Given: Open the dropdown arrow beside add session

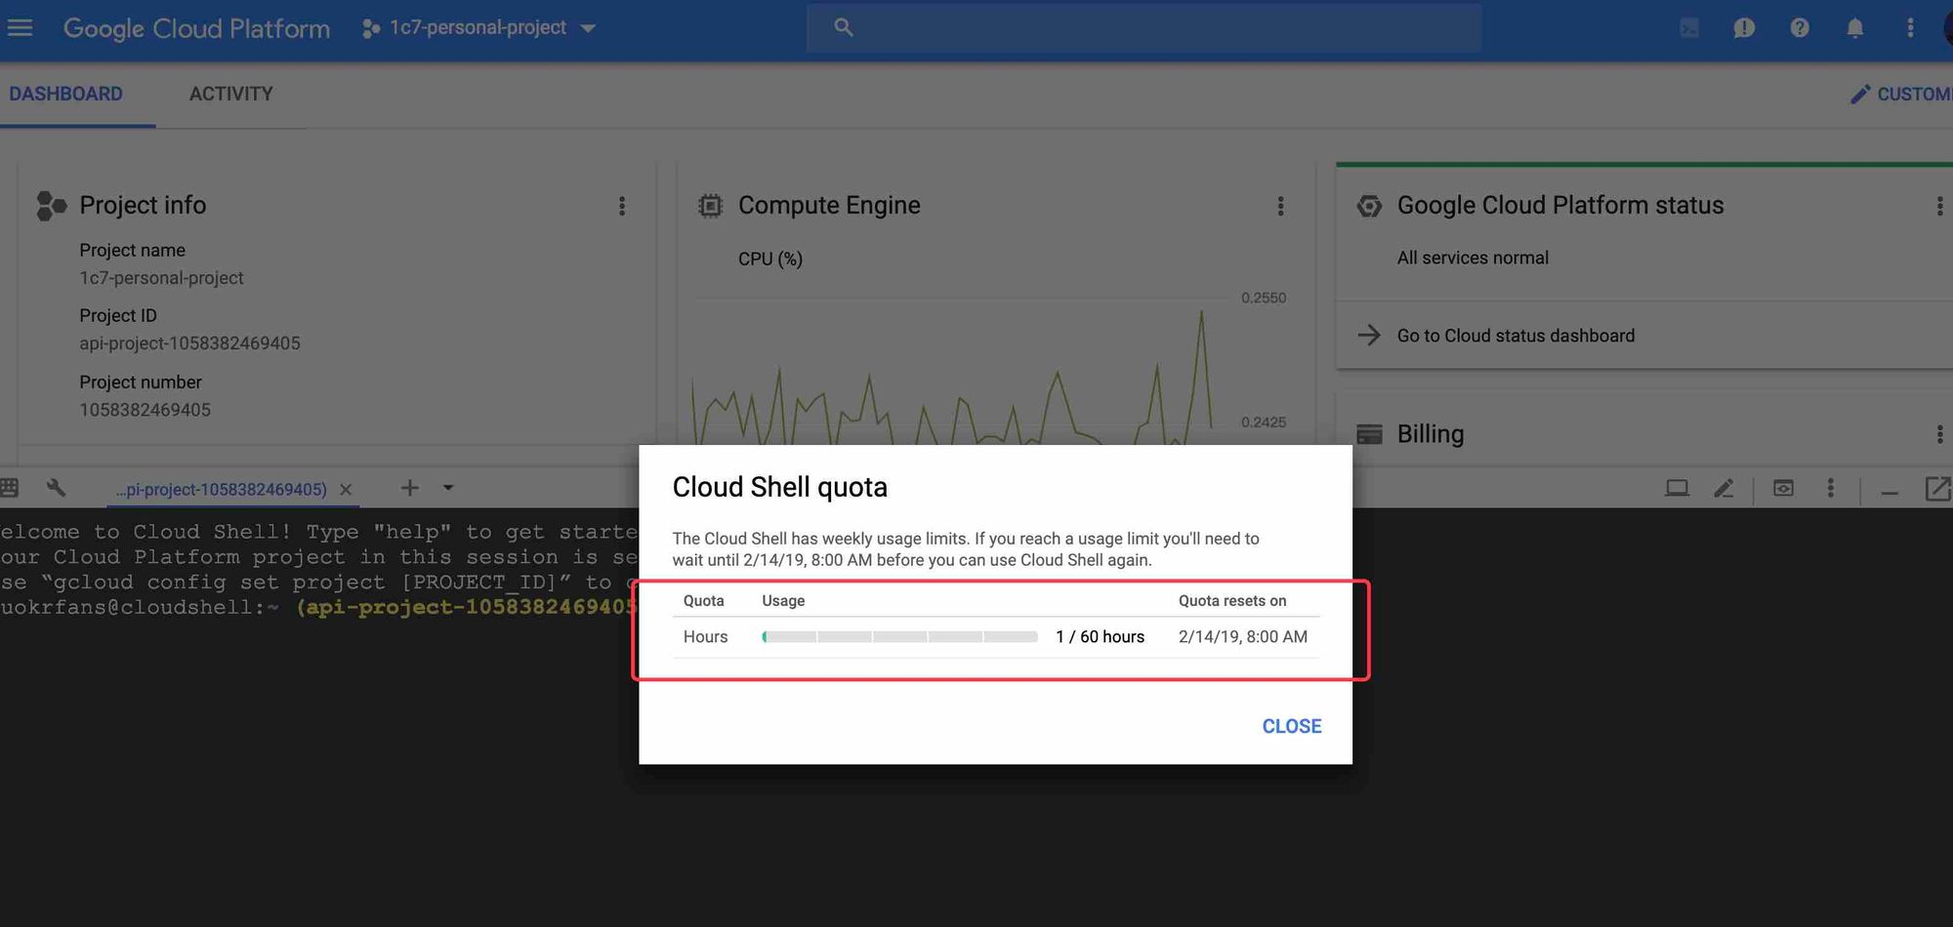Looking at the screenshot, I should [448, 488].
